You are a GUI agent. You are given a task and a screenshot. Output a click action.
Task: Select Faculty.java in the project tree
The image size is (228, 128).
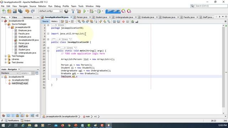point(24,33)
